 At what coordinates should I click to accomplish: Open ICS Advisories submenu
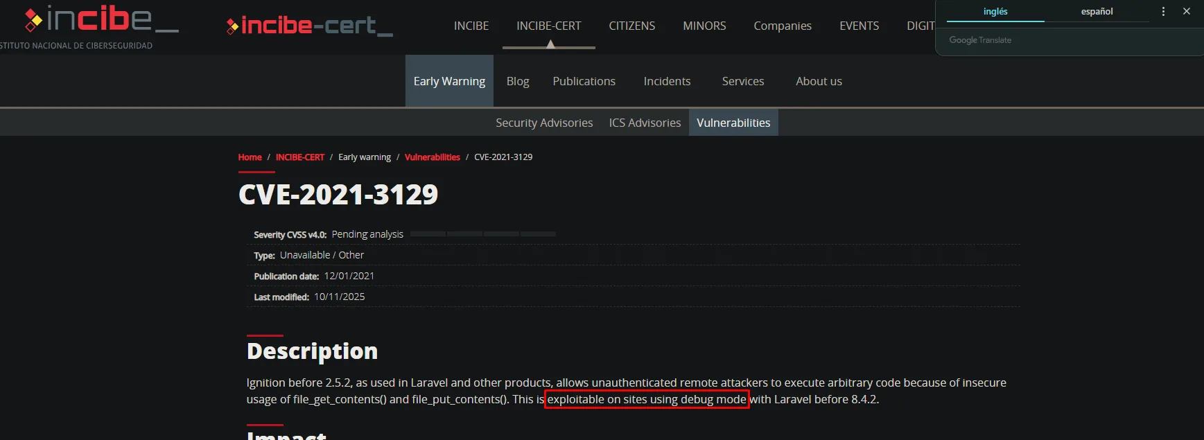pos(645,123)
